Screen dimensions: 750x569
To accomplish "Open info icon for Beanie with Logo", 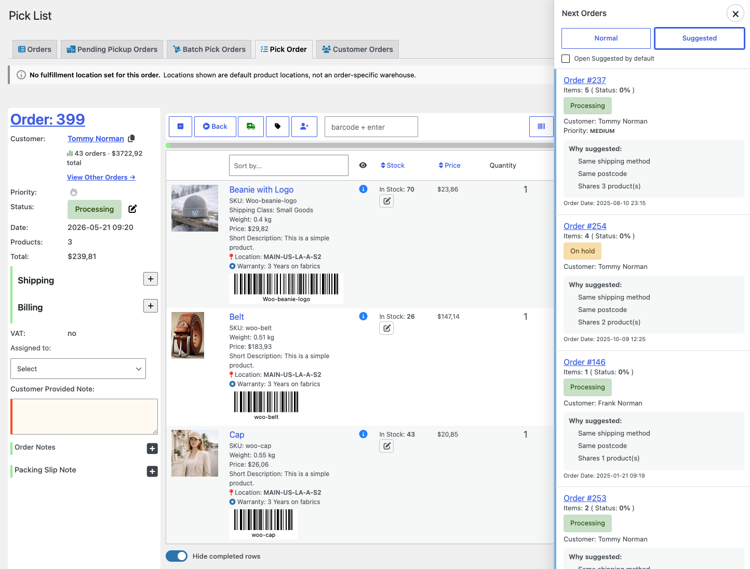I will pos(363,189).
